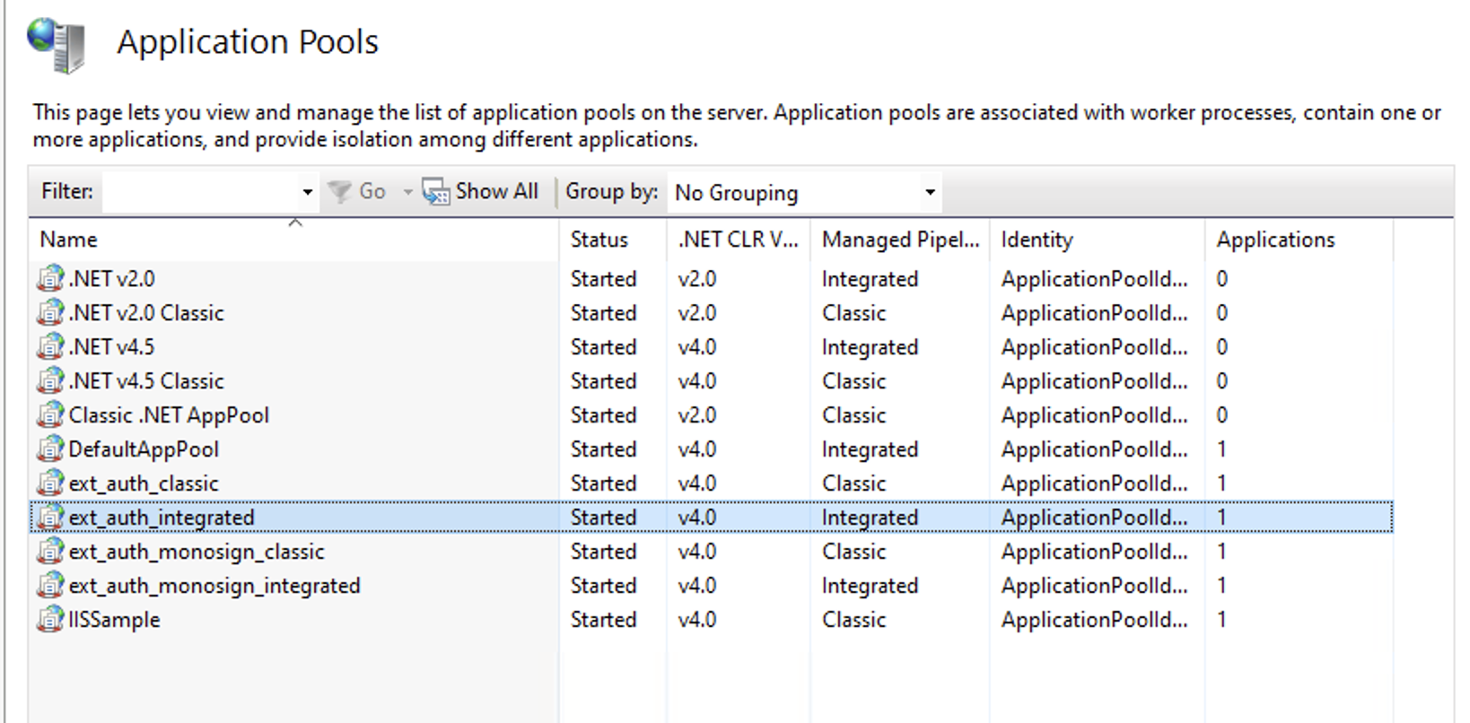Click the Show All icon
1470x723 pixels.
pos(436,192)
